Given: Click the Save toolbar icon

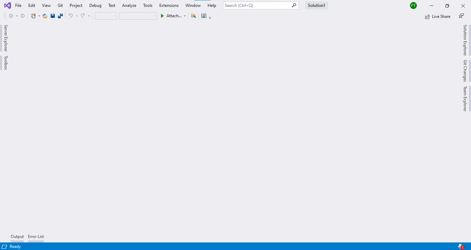Looking at the screenshot, I should click(52, 16).
